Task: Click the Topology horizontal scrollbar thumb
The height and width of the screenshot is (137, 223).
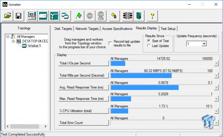Action: (x=24, y=126)
